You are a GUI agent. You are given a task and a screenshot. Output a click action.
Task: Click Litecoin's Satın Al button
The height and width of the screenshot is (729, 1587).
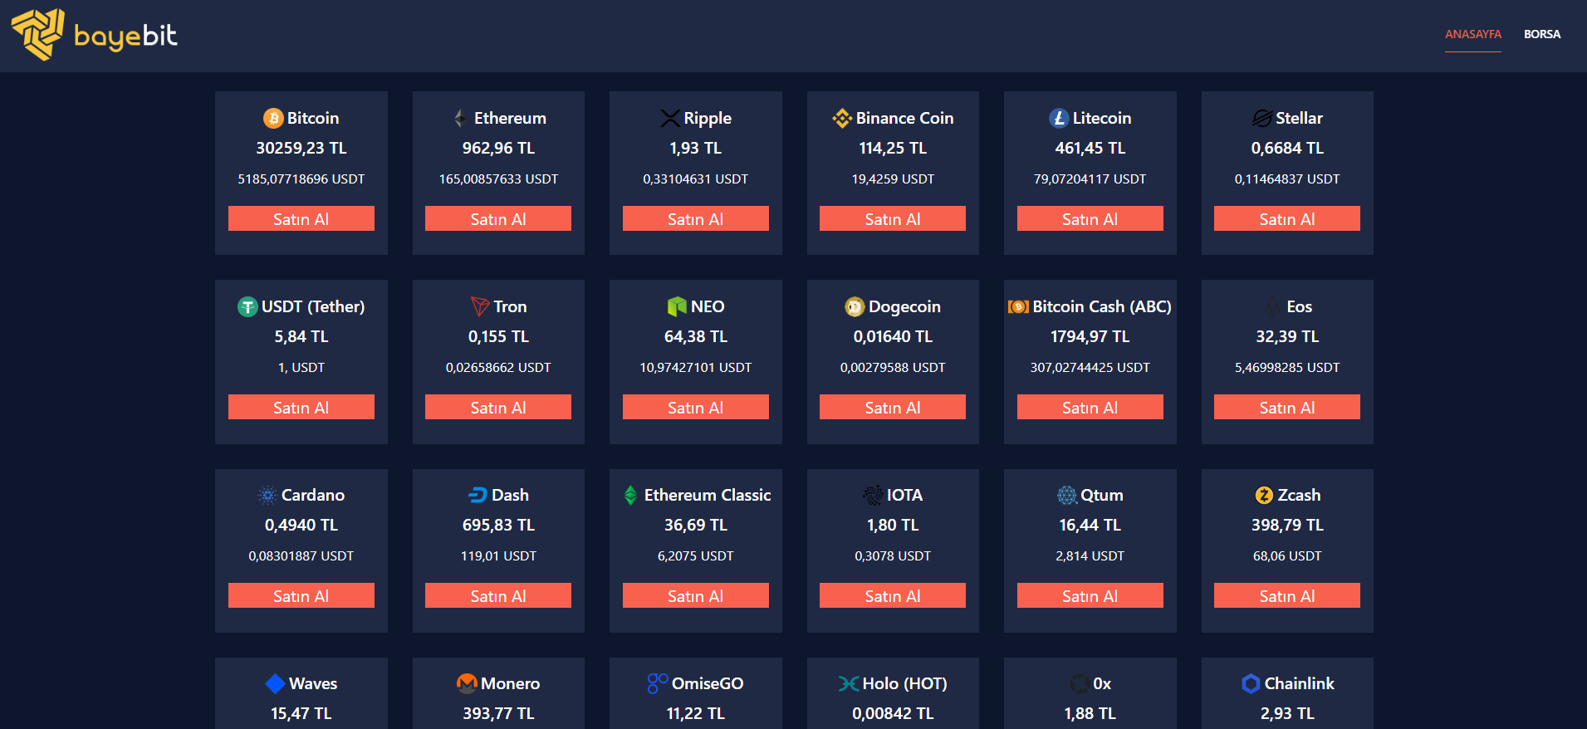[1090, 218]
